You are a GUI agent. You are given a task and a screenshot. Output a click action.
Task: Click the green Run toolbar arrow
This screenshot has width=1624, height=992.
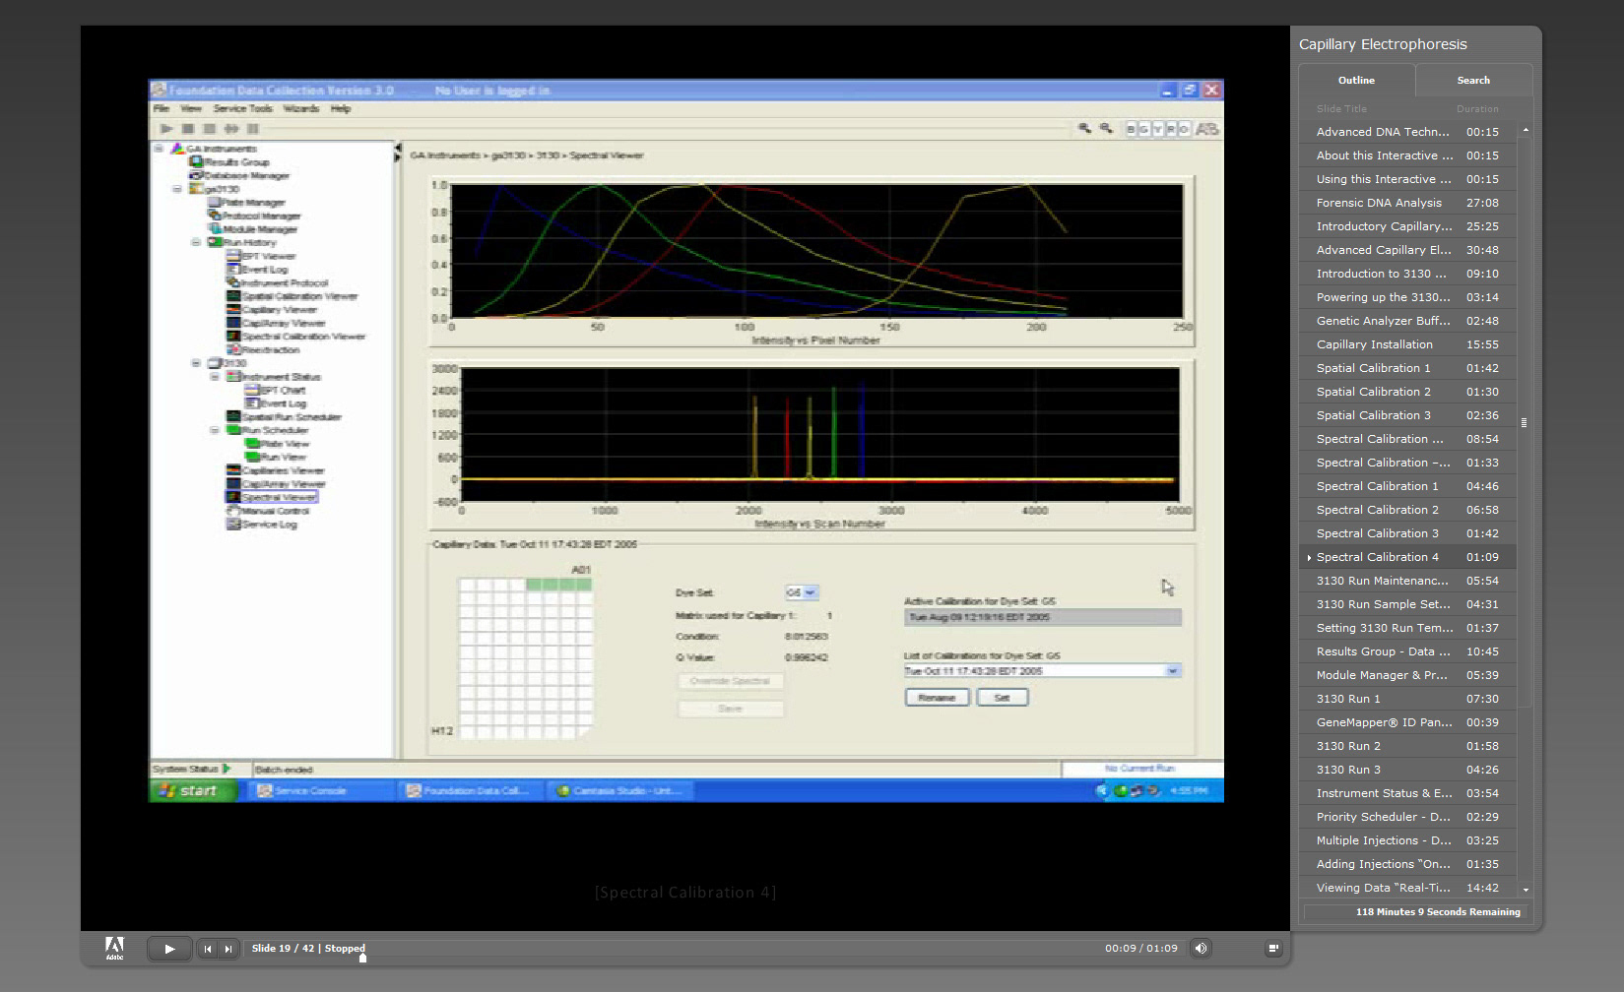165,129
